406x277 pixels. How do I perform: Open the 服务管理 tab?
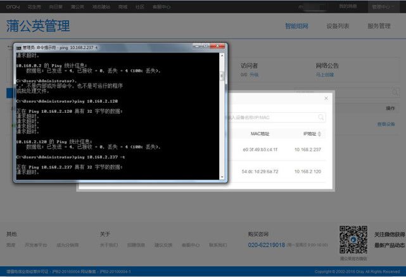pyautogui.click(x=379, y=26)
